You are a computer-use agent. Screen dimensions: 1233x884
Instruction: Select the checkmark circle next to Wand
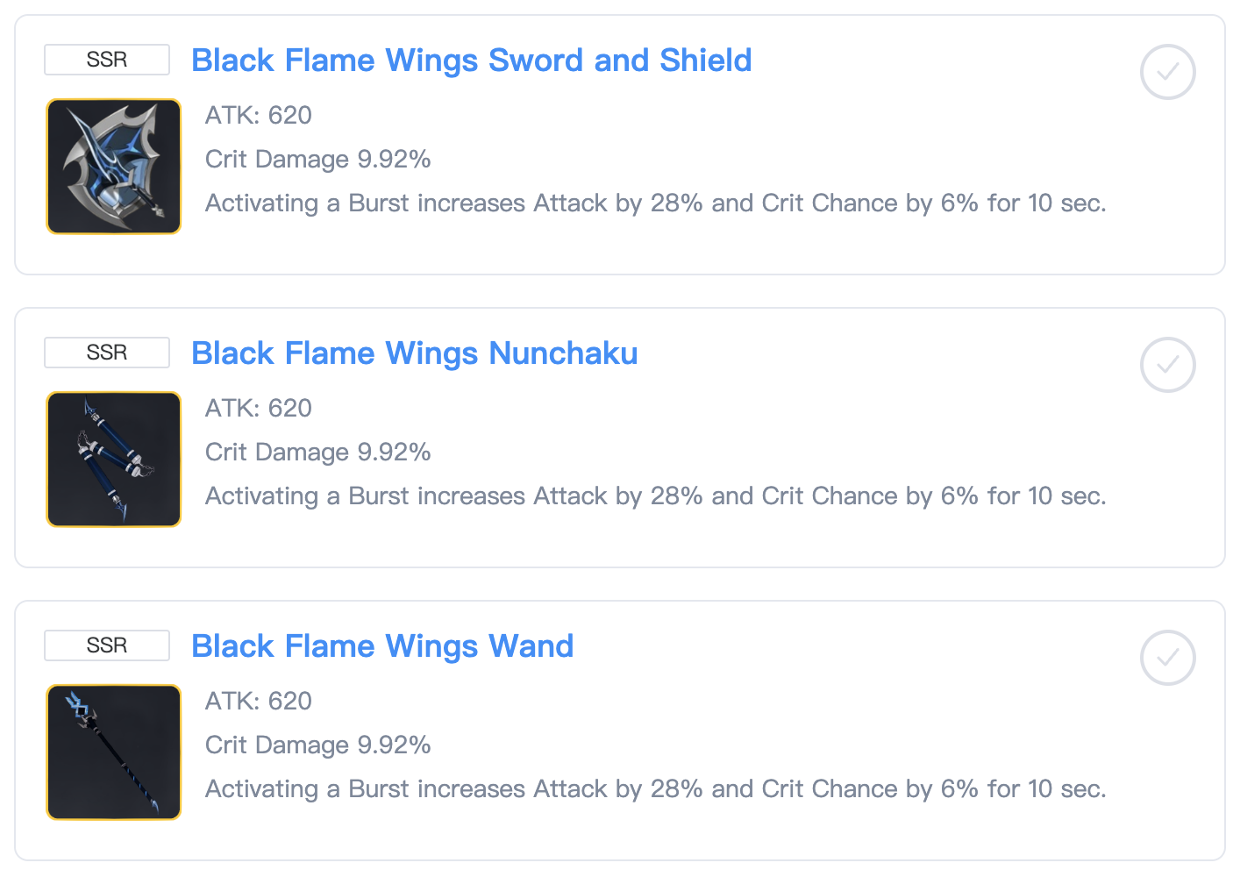pos(1167,658)
